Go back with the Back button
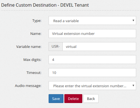Viewport: 140px width, 108px height. pyautogui.click(x=91, y=99)
